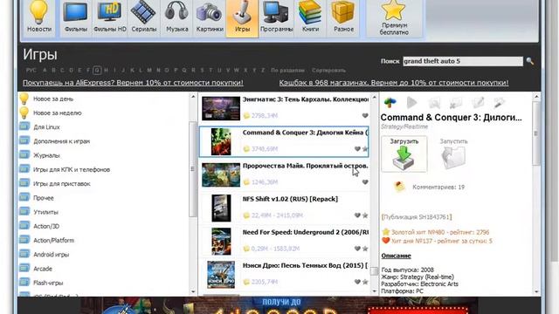Click the magnifier search icon
Screen dimensions: 559x314
pos(530,61)
